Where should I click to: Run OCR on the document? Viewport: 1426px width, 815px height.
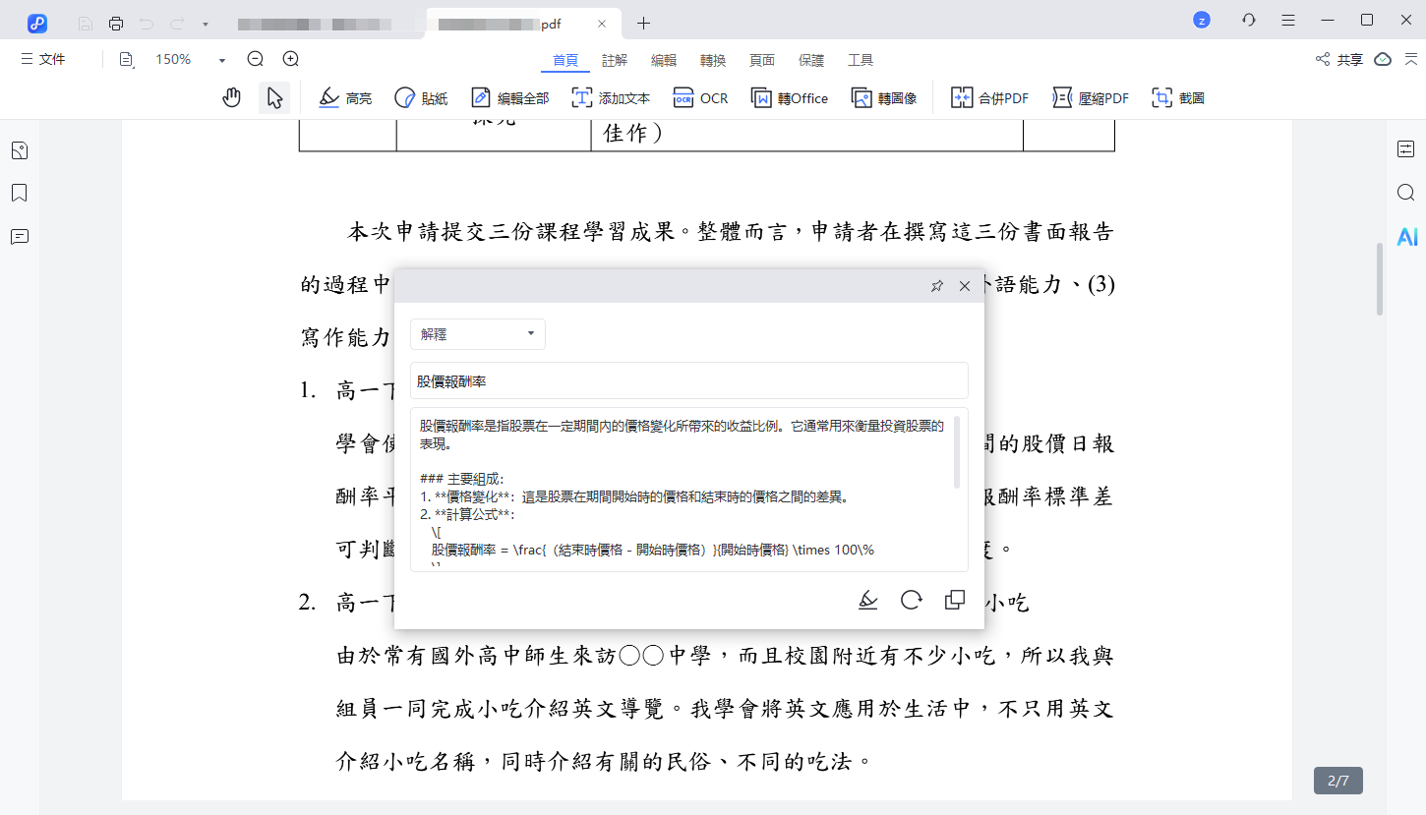[700, 97]
